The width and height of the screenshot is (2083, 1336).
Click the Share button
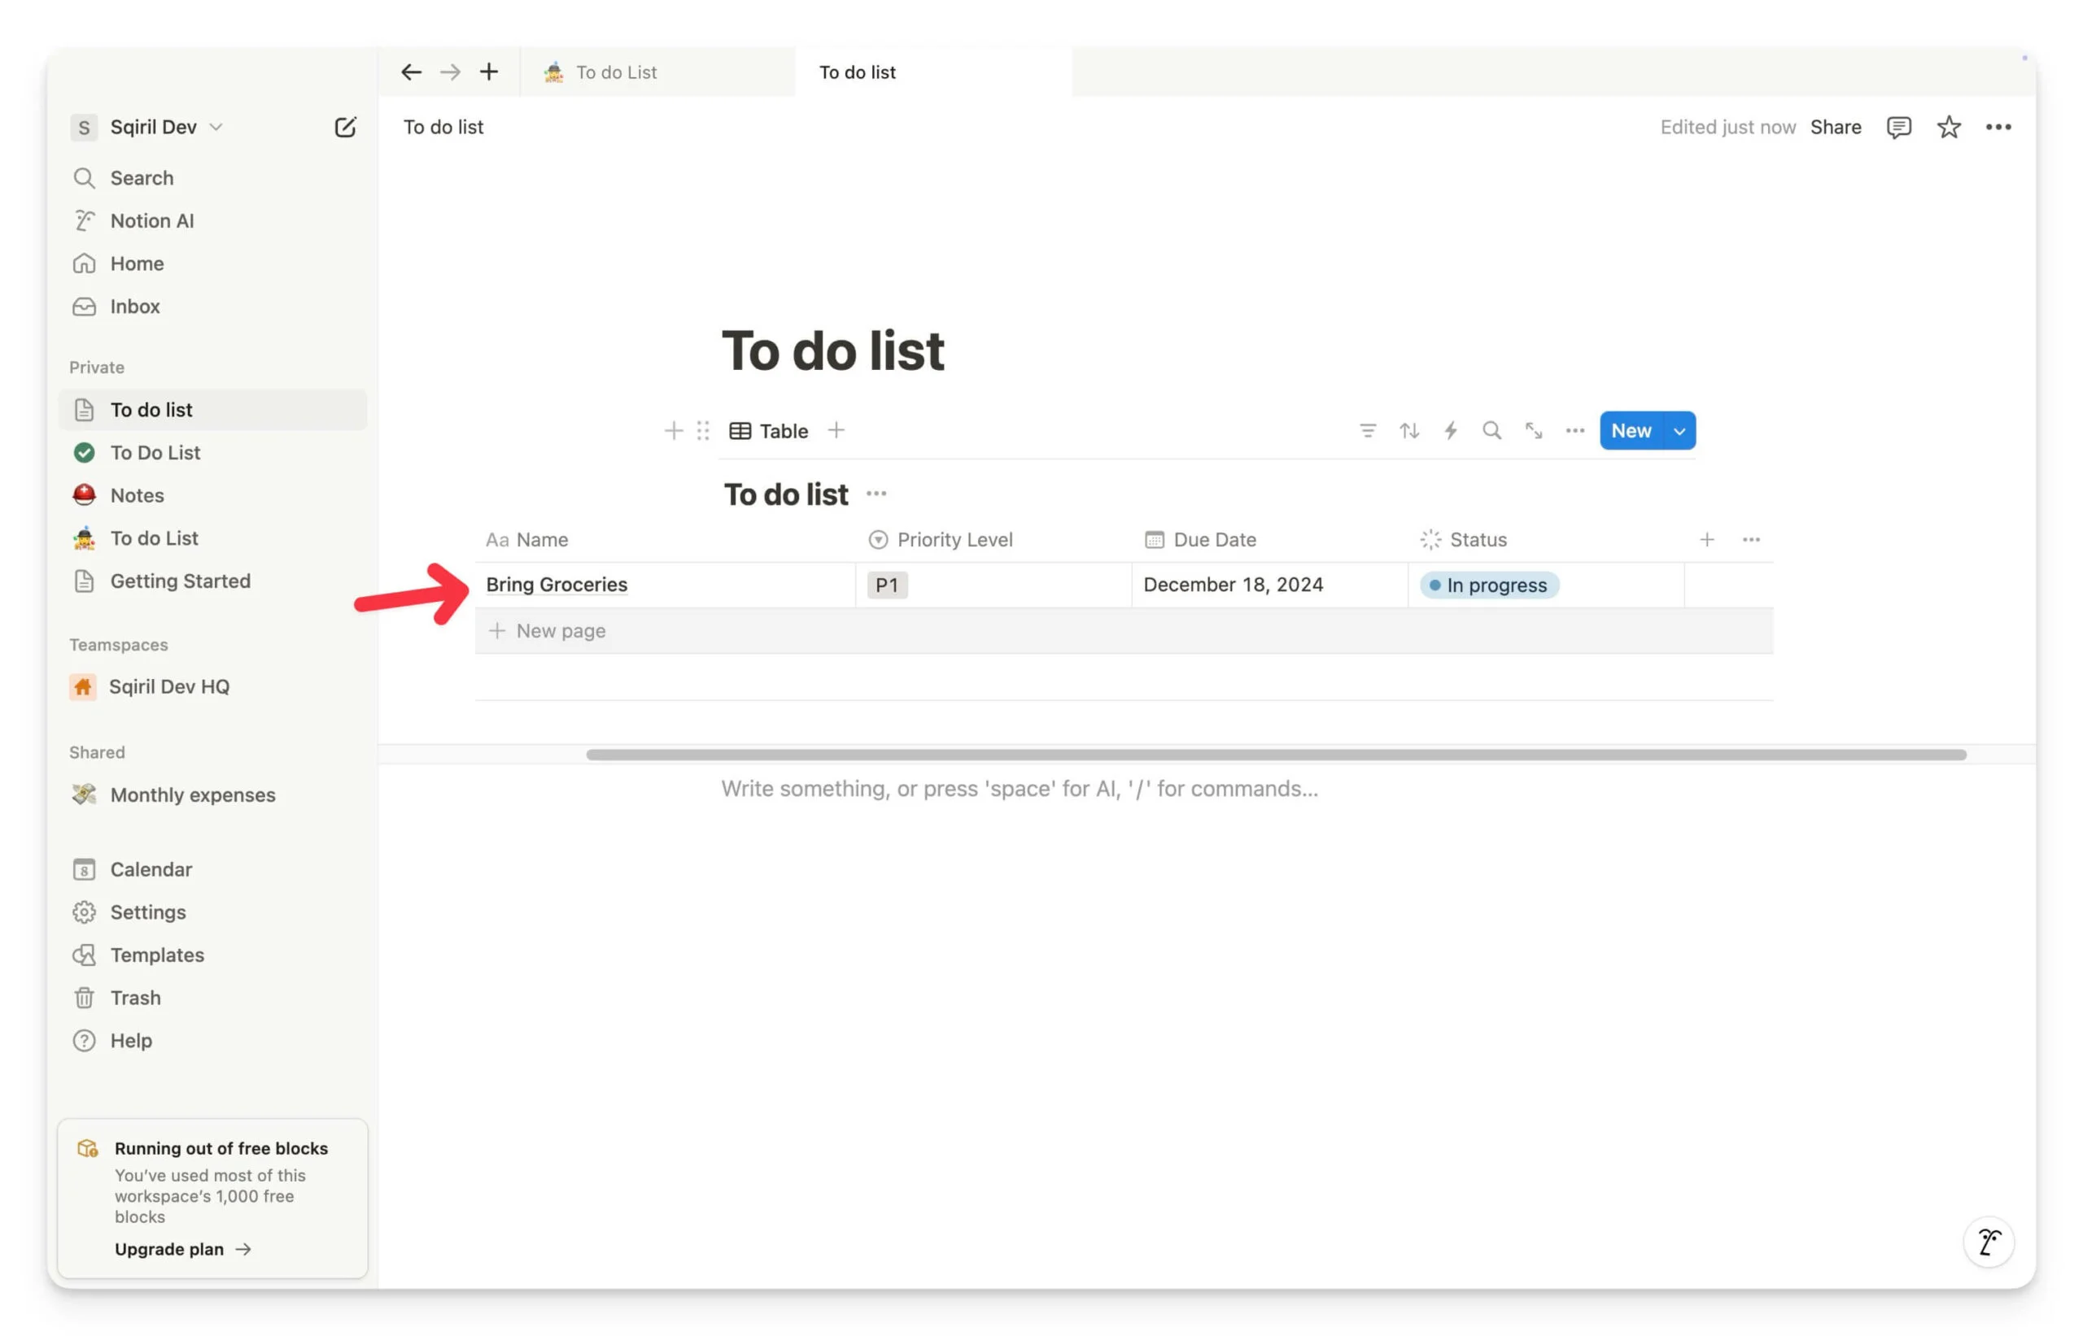(x=1834, y=126)
